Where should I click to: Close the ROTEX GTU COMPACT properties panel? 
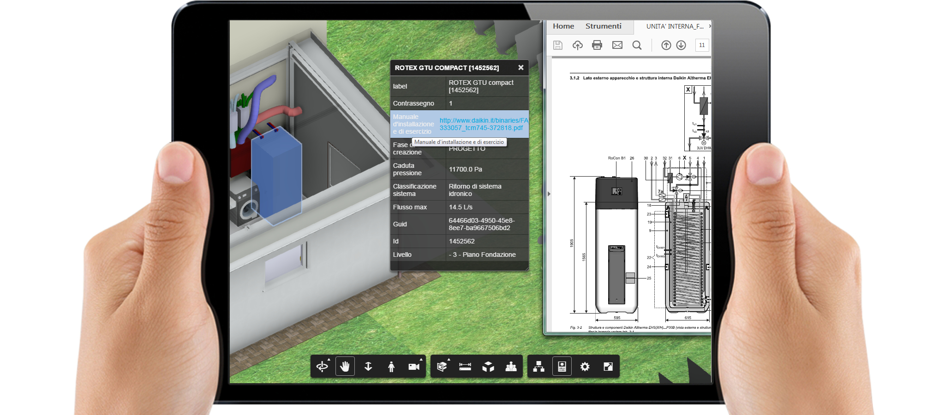tap(520, 68)
